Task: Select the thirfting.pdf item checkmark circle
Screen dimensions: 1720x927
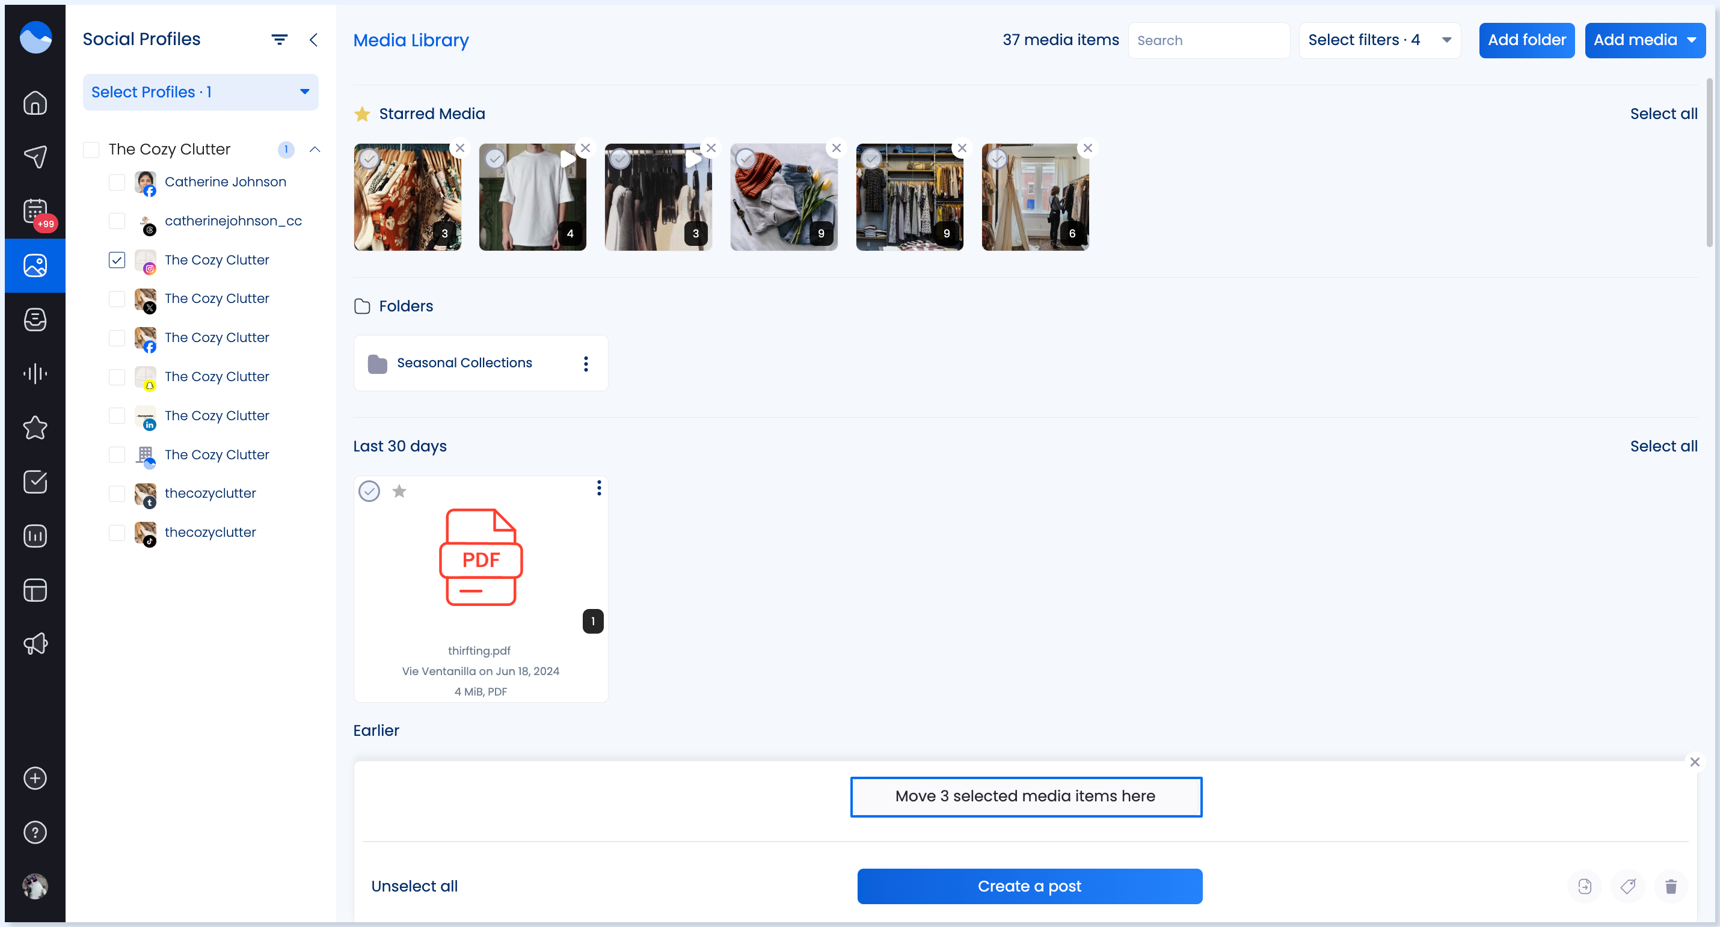Action: click(369, 491)
